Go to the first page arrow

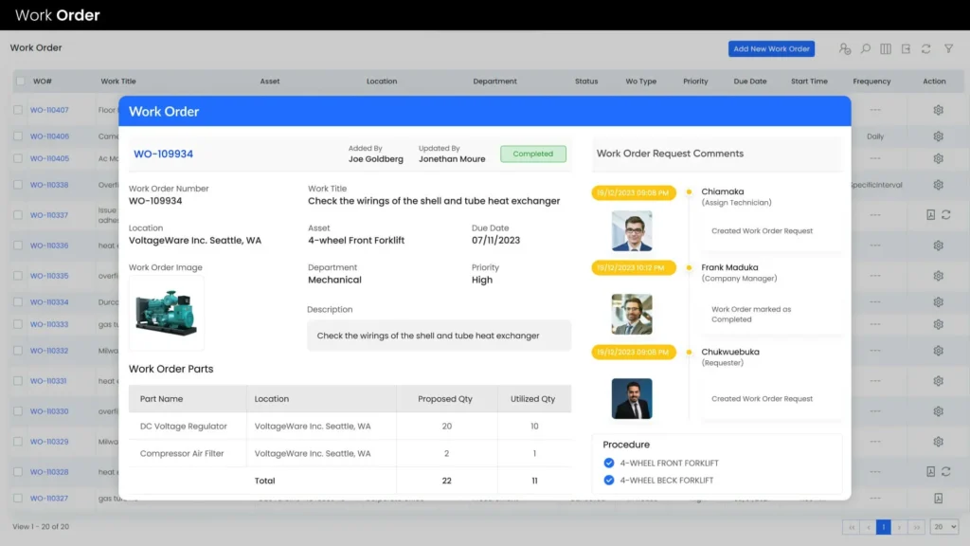[x=851, y=527]
